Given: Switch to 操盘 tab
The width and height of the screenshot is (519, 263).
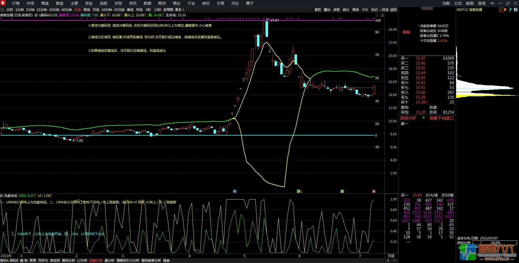Looking at the screenshot, I should click(x=166, y=260).
